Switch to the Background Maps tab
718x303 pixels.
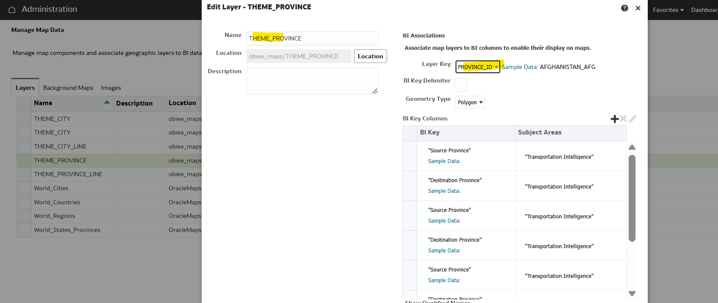coord(68,88)
